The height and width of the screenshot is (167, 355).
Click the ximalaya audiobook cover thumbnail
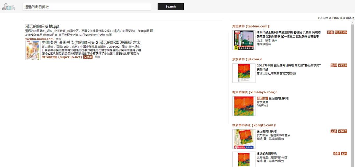[x=244, y=106]
